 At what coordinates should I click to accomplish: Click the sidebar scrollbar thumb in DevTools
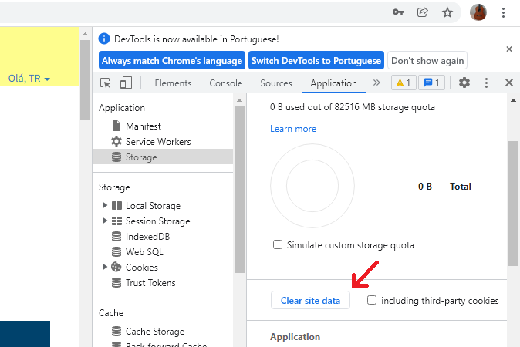tap(239, 189)
